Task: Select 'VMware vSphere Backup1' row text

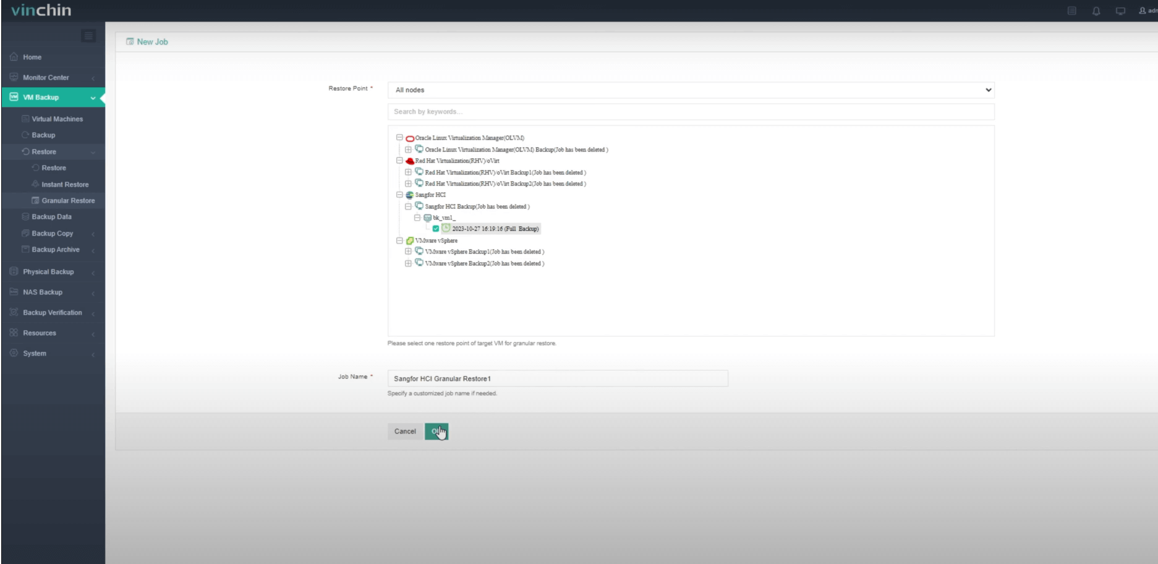Action: coord(485,252)
